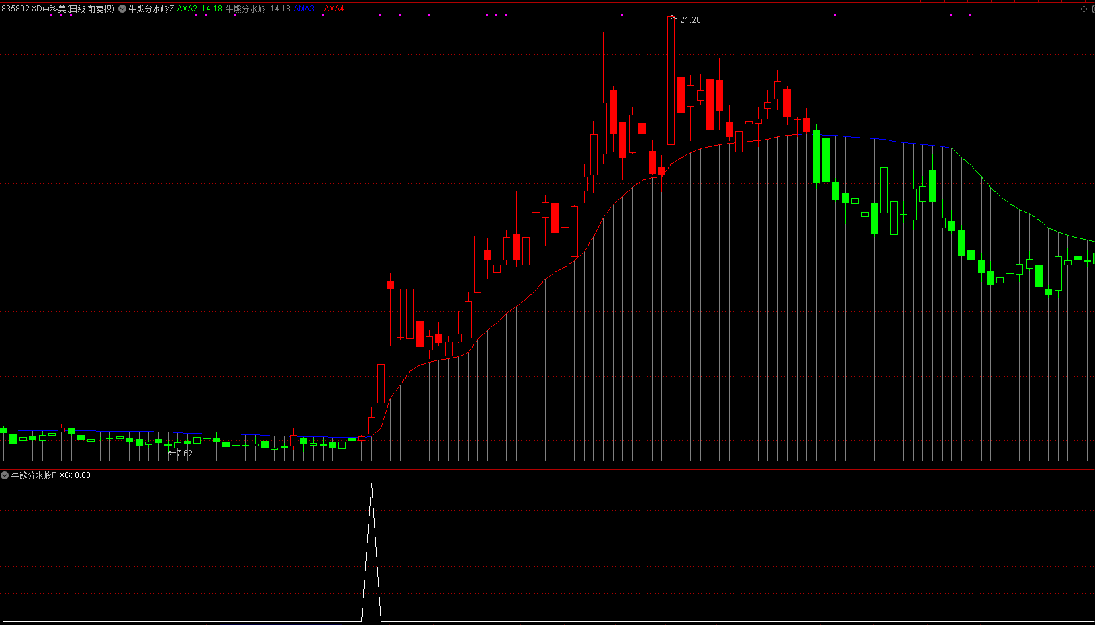The width and height of the screenshot is (1095, 625).
Task: Click the 7.62 low price label
Action: [184, 454]
